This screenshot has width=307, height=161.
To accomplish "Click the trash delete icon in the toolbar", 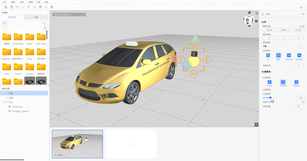I will (x=51, y=7).
